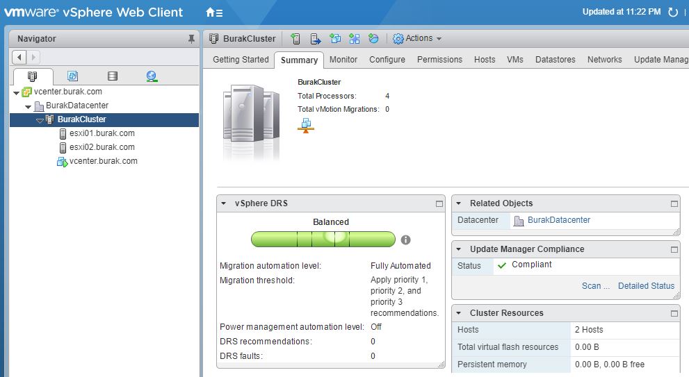Go back in Navigator history
This screenshot has width=689, height=377.
19,57
